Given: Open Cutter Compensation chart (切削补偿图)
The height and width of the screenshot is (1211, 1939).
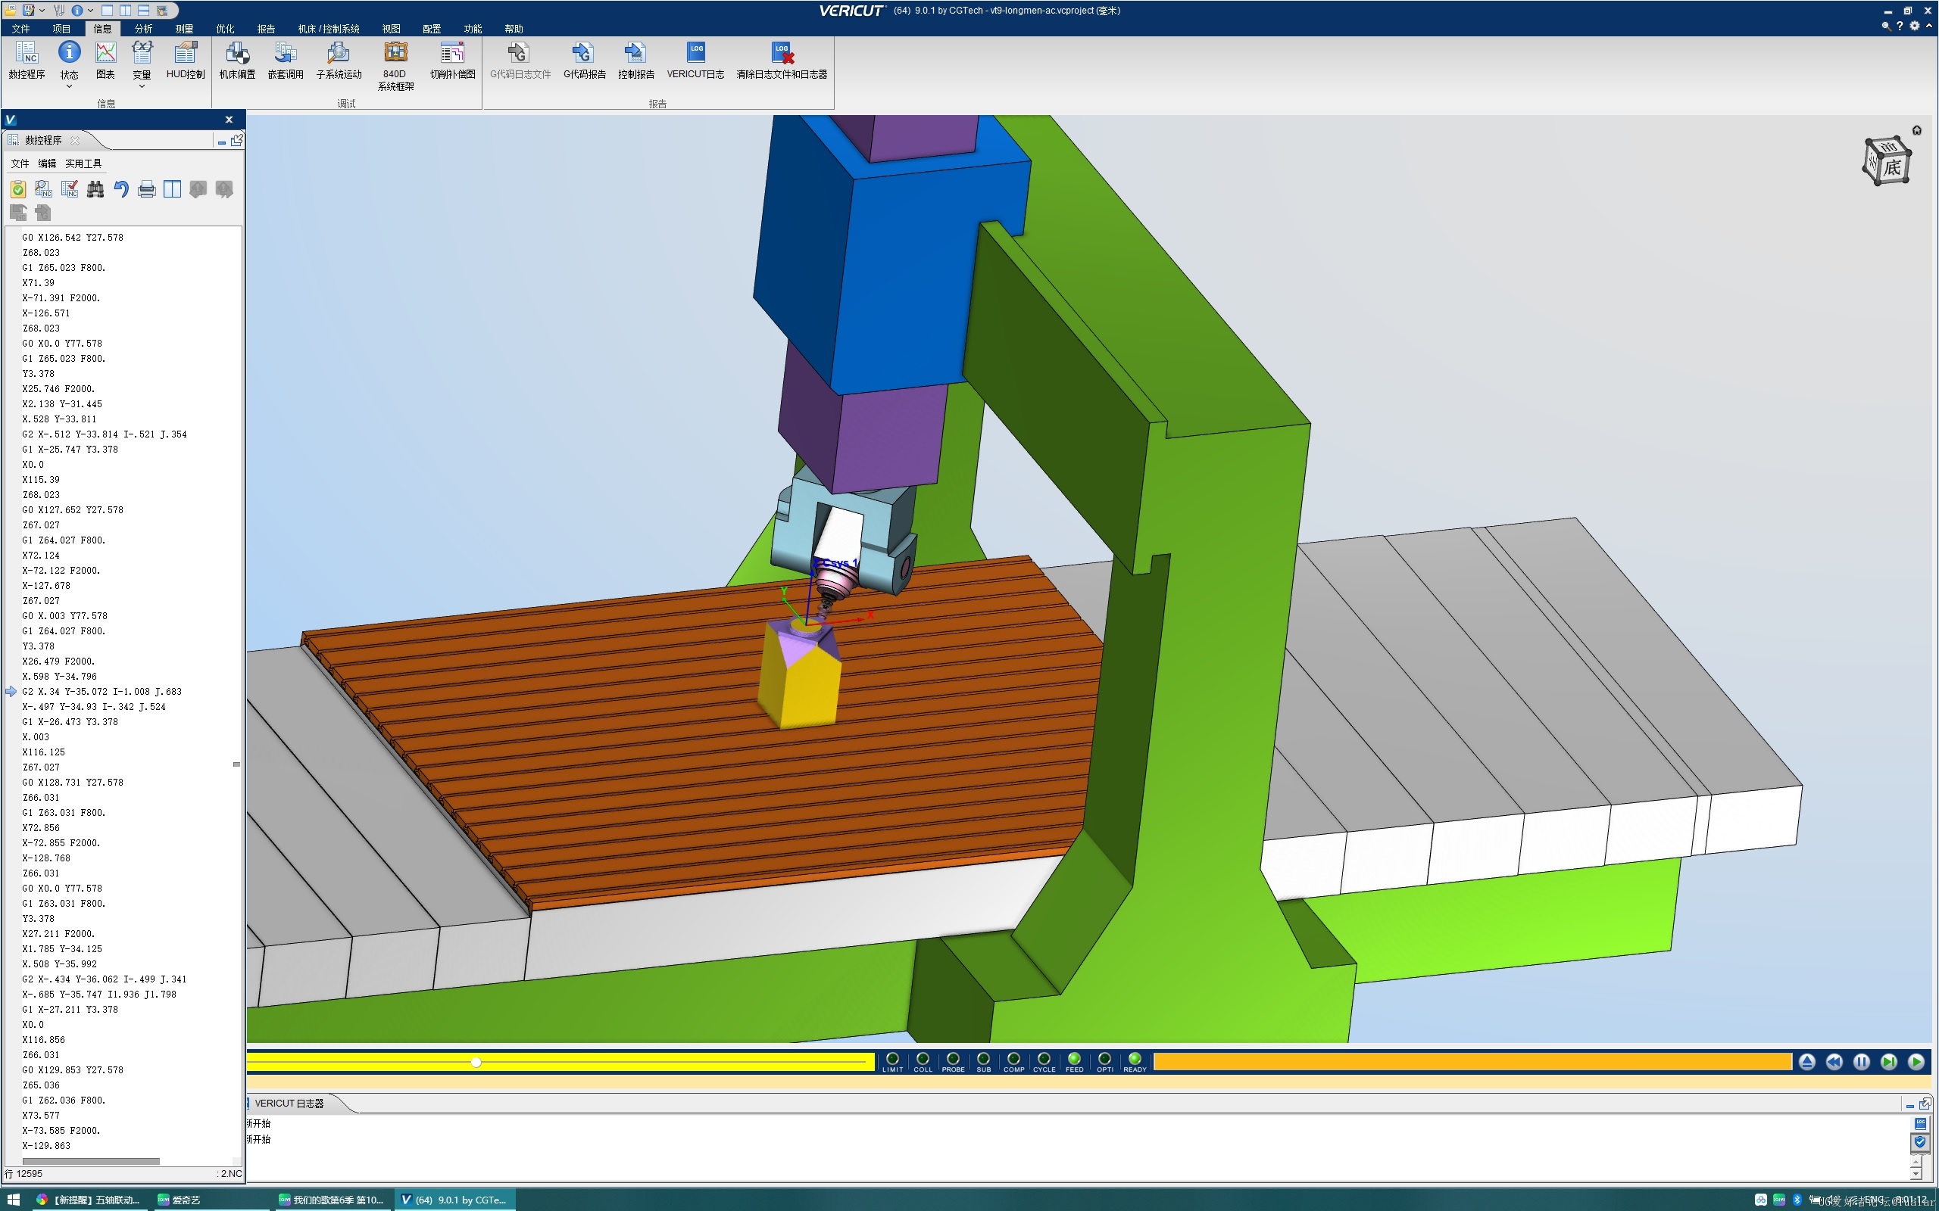Looking at the screenshot, I should (453, 61).
